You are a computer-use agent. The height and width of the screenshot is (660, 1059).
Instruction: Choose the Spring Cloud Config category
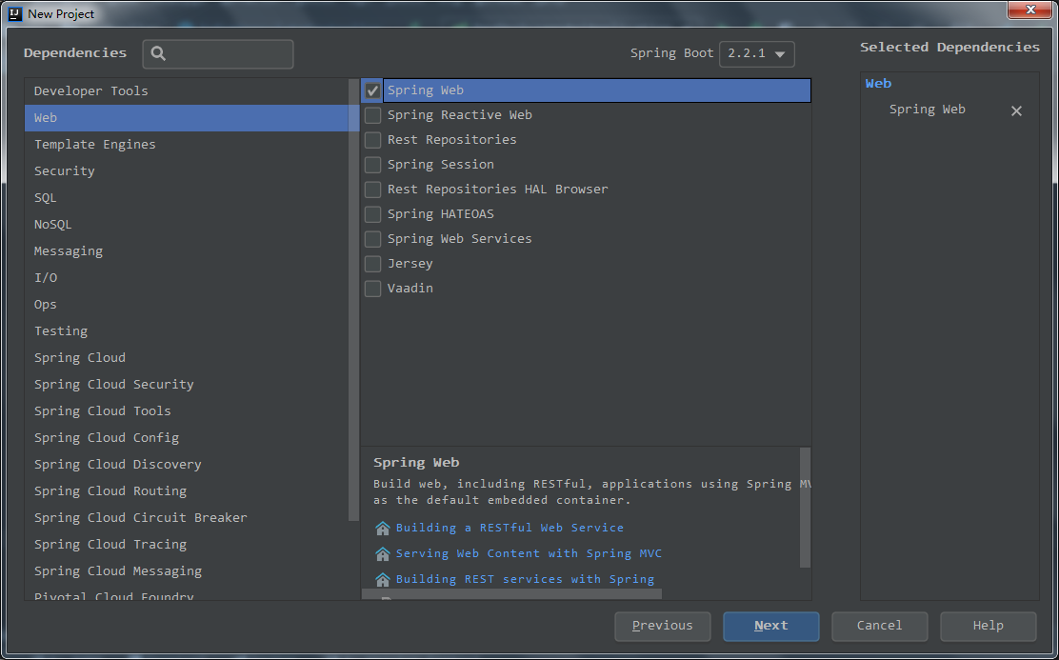[107, 438]
